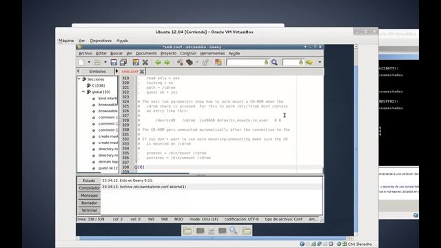Collapse the Secciones tree node
This screenshot has width=441, height=248.
pyautogui.click(x=79, y=79)
